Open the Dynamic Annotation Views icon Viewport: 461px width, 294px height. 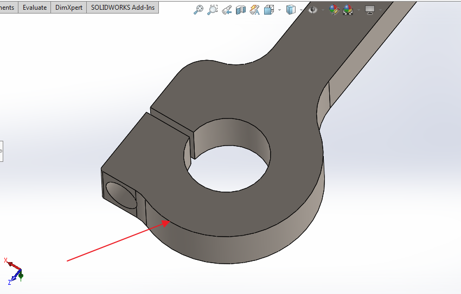pos(254,10)
